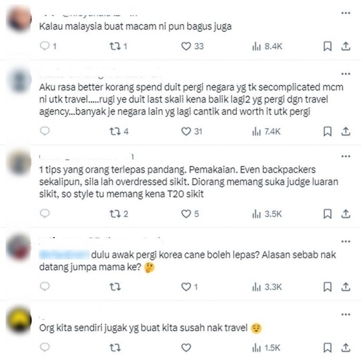The width and height of the screenshot is (361, 358).
Task: Reply to the '1 tips yang orang' tweet
Action: pos(45,214)
